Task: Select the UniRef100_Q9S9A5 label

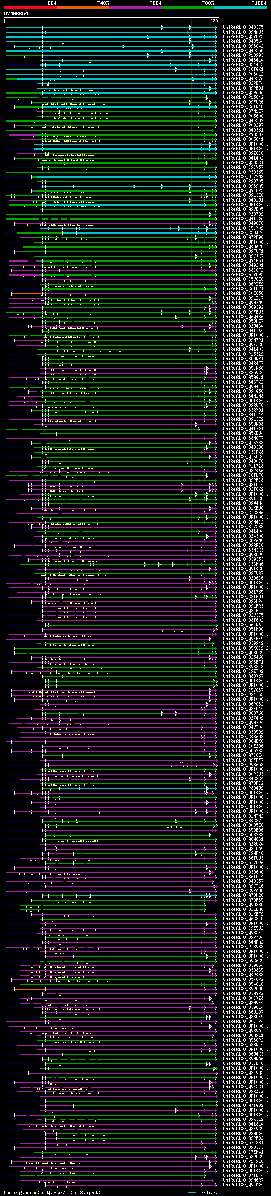Action: tap(243, 186)
